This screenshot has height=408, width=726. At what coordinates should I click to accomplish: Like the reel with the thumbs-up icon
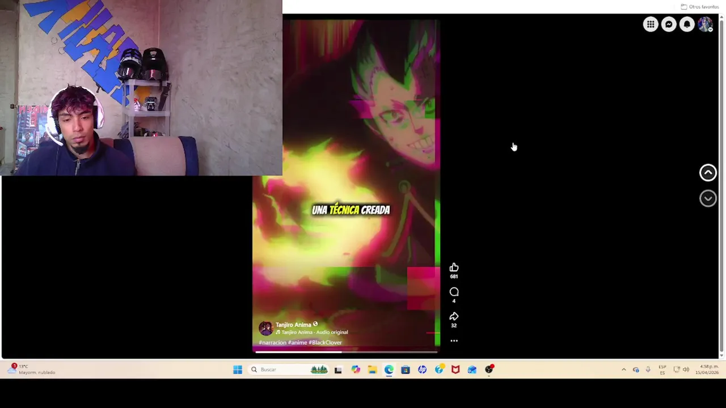[454, 267]
